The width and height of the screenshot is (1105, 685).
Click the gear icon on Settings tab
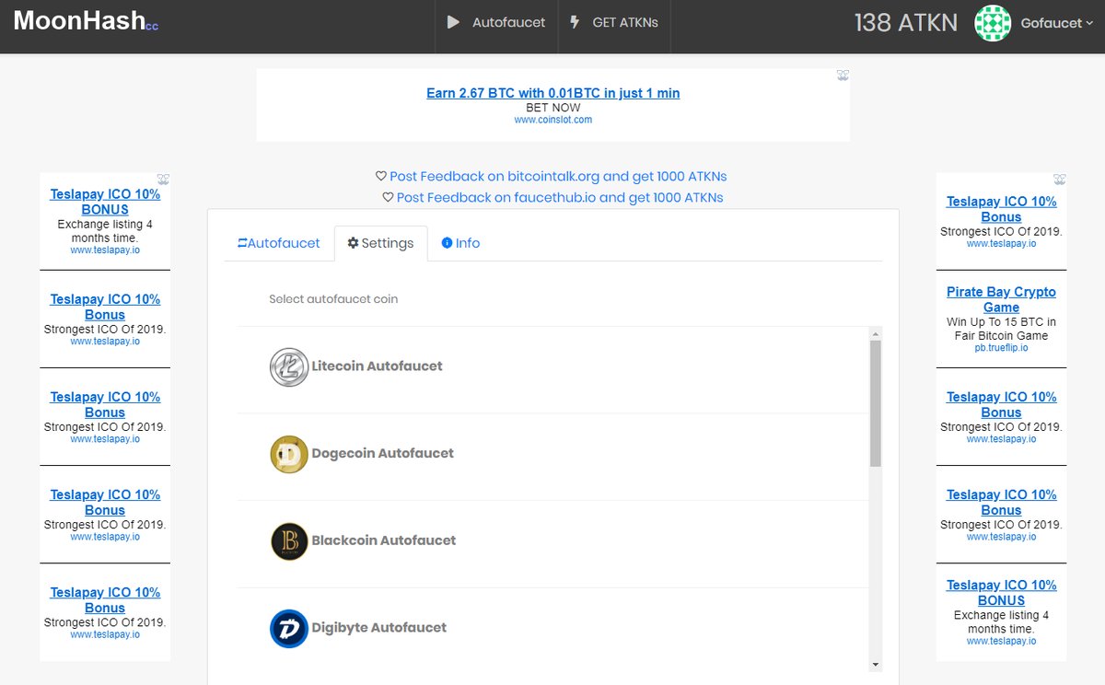(x=352, y=242)
